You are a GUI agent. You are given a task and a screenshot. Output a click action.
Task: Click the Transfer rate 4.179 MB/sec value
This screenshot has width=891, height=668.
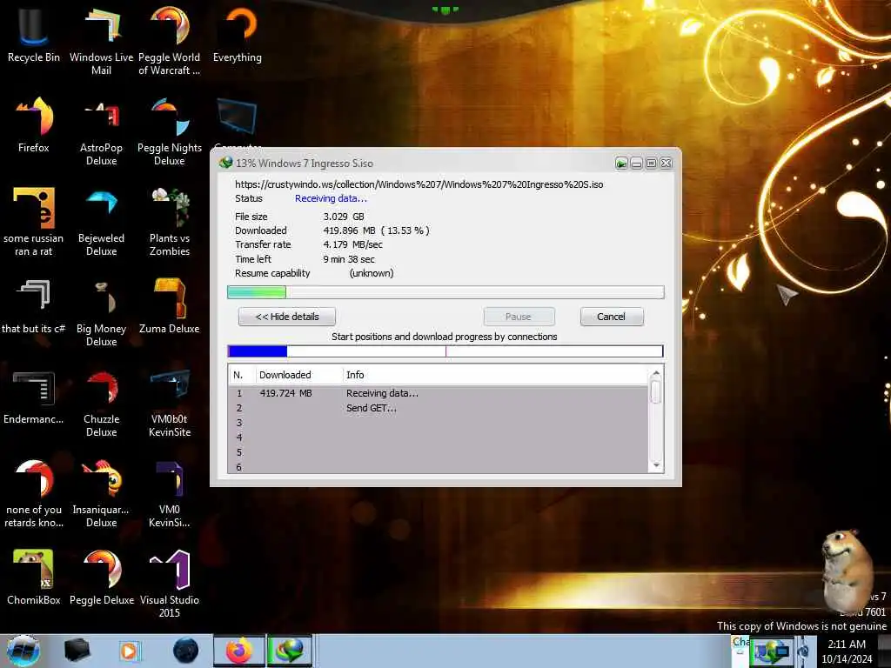tap(353, 244)
